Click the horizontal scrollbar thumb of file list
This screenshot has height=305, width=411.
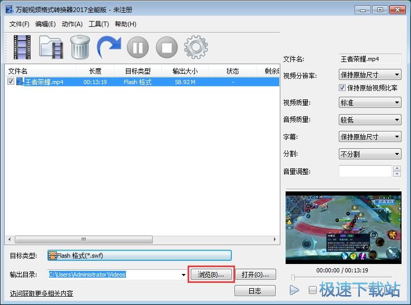[84, 239]
